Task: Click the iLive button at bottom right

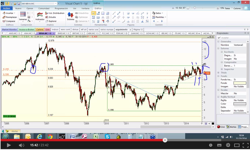Action: [x=221, y=127]
